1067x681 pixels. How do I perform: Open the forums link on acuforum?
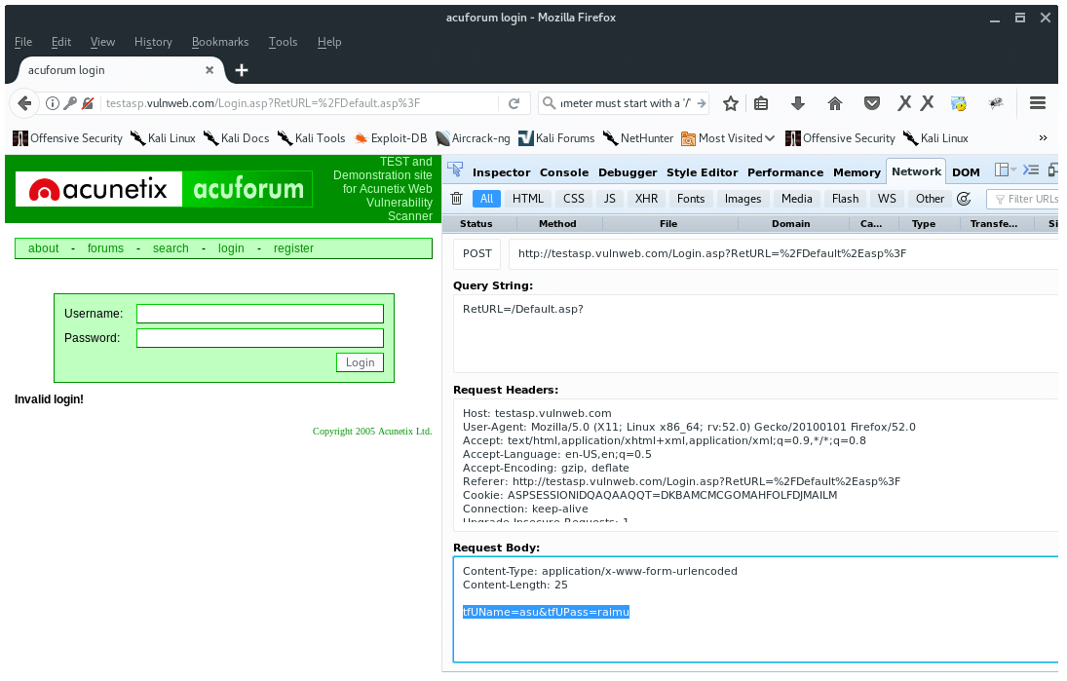click(105, 248)
